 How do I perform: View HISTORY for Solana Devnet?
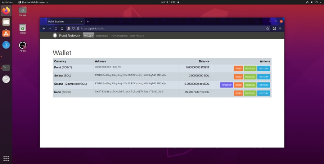[x=264, y=85]
